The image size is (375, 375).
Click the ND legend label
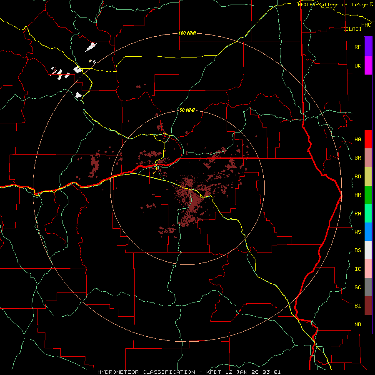click(357, 324)
